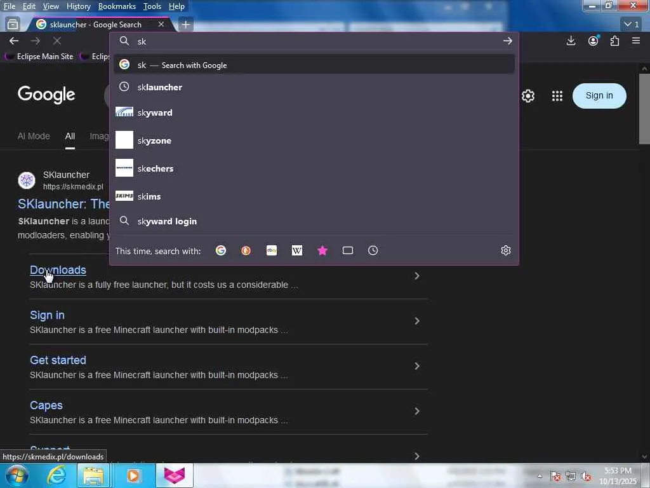Choose the skims suggestion
This screenshot has width=650, height=488.
tap(314, 196)
